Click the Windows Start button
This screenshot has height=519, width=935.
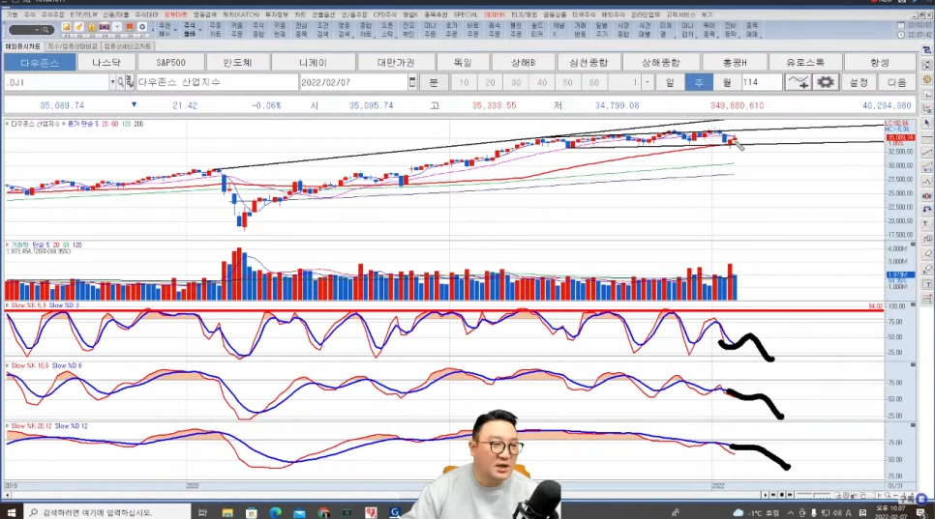12,512
